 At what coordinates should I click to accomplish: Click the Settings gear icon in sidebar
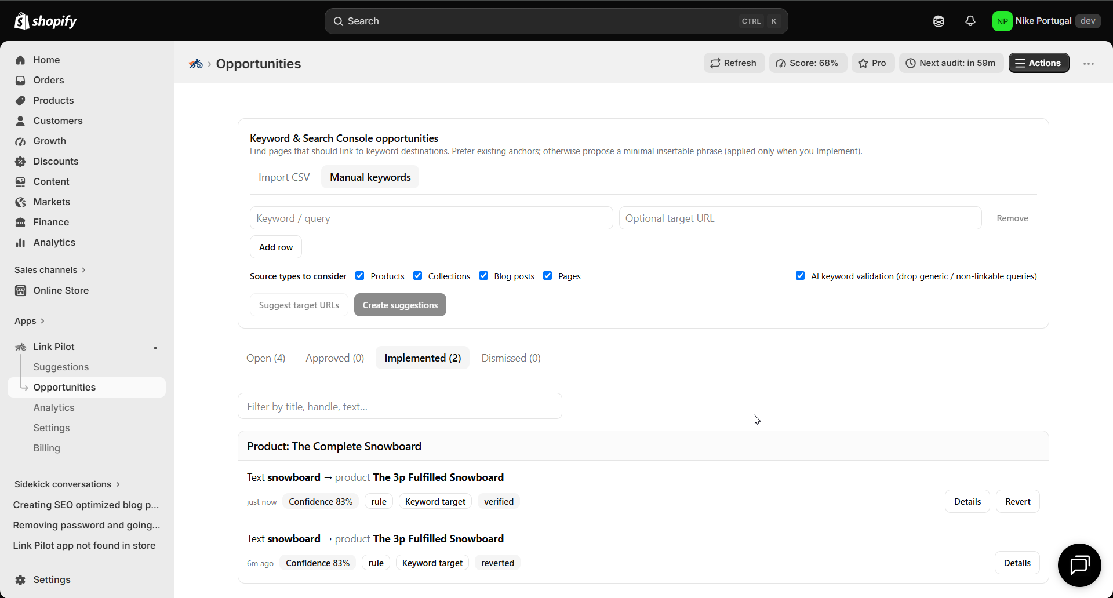click(x=20, y=579)
